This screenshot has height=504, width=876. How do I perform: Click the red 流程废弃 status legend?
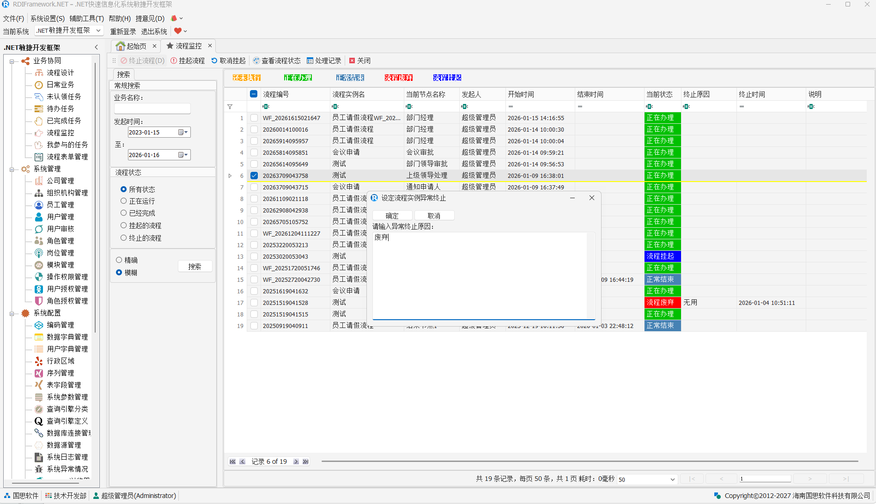click(398, 78)
